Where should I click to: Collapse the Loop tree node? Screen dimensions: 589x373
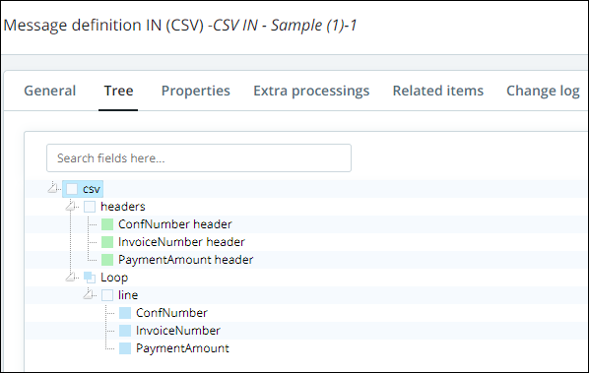coord(70,277)
